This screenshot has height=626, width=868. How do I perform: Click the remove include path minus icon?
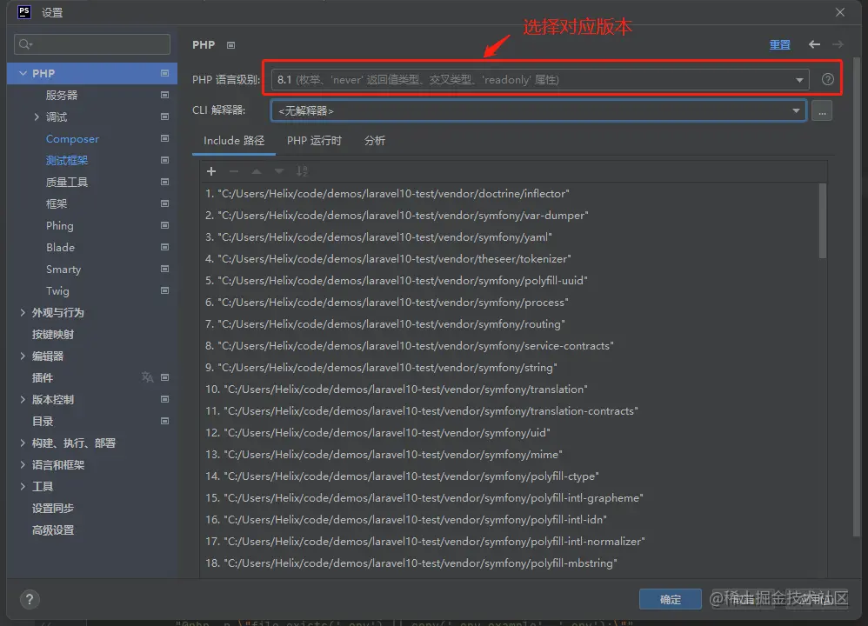click(234, 171)
